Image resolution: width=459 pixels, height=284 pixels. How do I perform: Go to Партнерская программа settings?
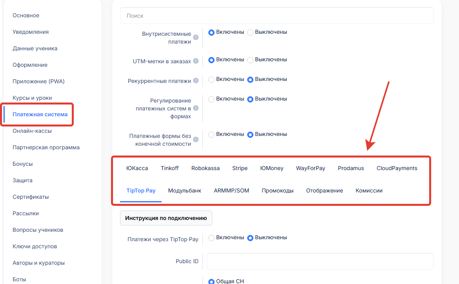point(46,147)
